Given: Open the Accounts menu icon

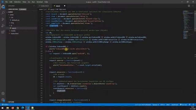Looking at the screenshot, I should click(x=3, y=94).
